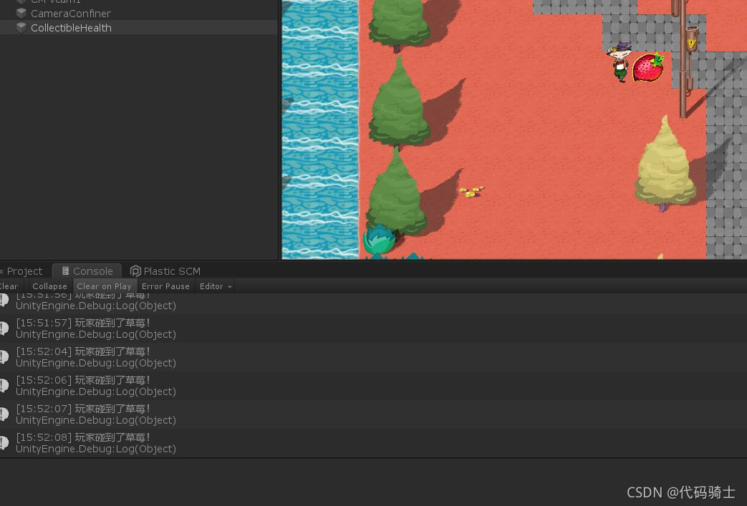Click the Project tab's panel icon
Viewport: 747px width, 506px height.
tap(3, 271)
